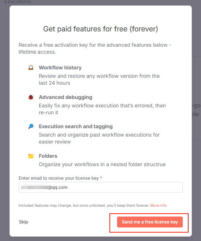Select the Execution search and tagging heading
The width and height of the screenshot is (201, 241).
click(x=76, y=126)
